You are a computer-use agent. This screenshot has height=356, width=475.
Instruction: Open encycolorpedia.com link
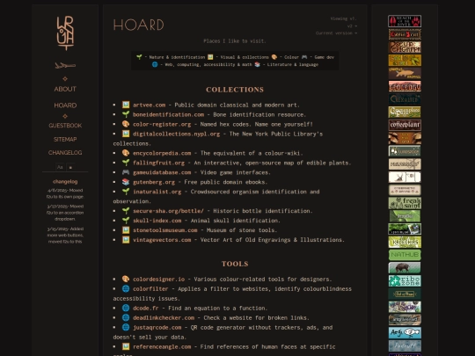[162, 153]
